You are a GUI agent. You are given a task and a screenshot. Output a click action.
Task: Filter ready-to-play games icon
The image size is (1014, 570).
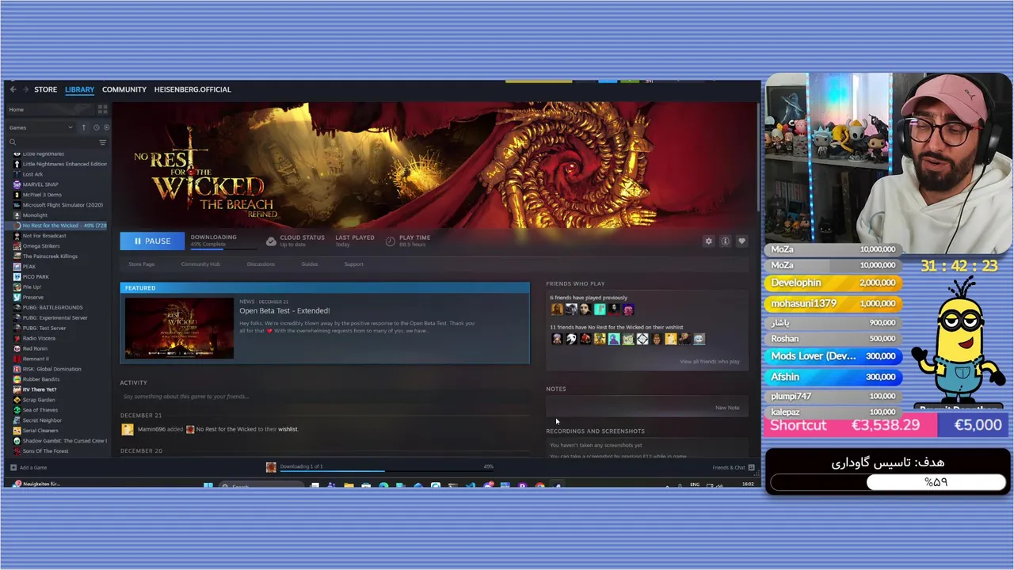106,127
